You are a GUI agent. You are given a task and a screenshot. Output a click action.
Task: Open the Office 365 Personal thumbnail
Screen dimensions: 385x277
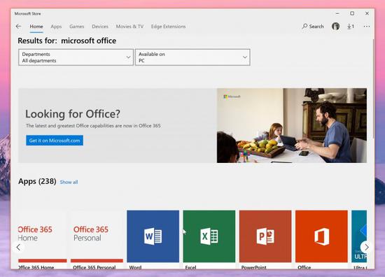[x=97, y=236]
